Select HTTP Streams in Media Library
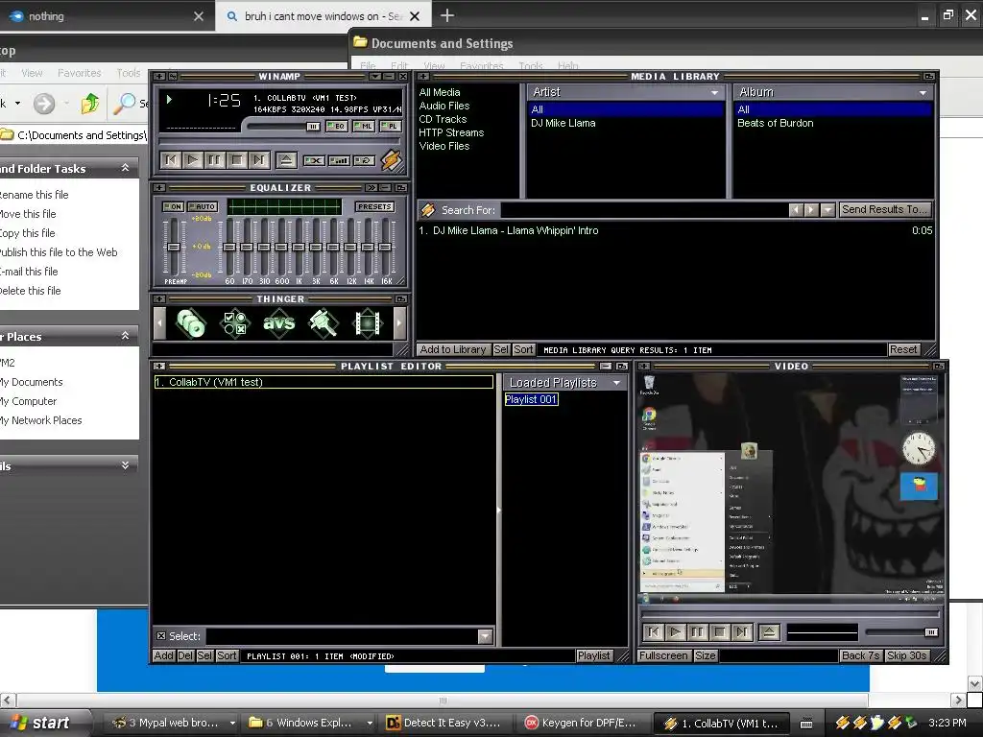Viewport: 983px width, 737px height. tap(451, 132)
